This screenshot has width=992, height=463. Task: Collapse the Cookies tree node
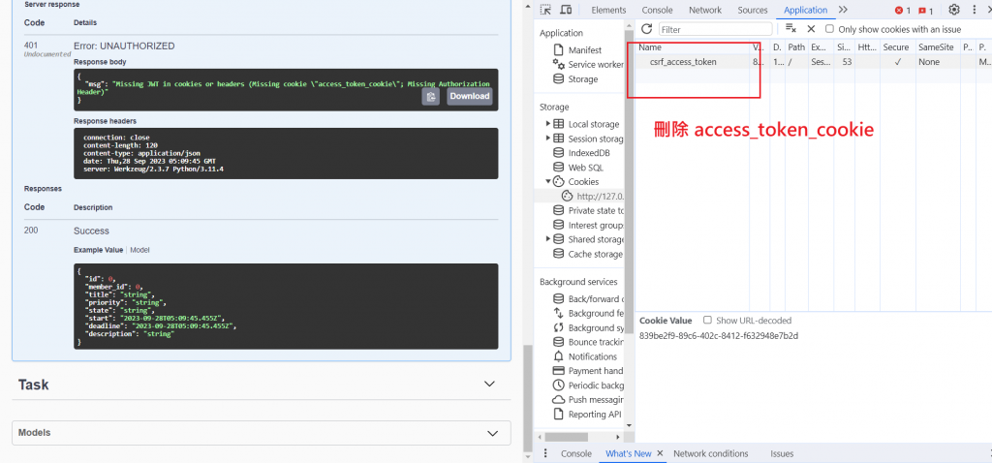[548, 181]
